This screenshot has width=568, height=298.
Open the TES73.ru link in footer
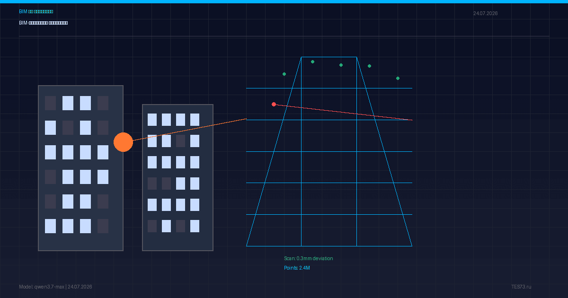point(521,287)
